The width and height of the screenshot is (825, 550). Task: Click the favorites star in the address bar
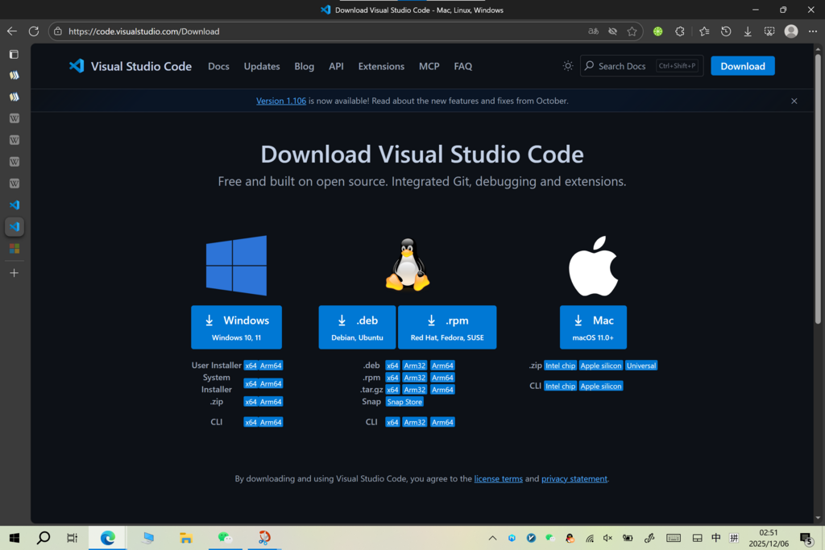coord(632,31)
